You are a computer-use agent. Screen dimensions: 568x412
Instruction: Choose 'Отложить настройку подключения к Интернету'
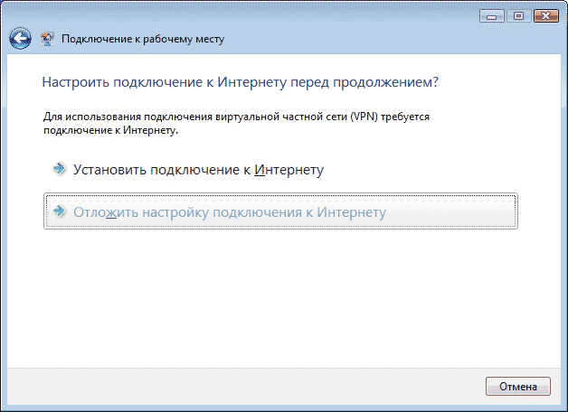coord(230,211)
